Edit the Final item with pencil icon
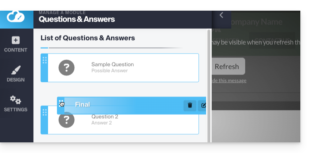The width and height of the screenshot is (311, 153). coord(204,105)
